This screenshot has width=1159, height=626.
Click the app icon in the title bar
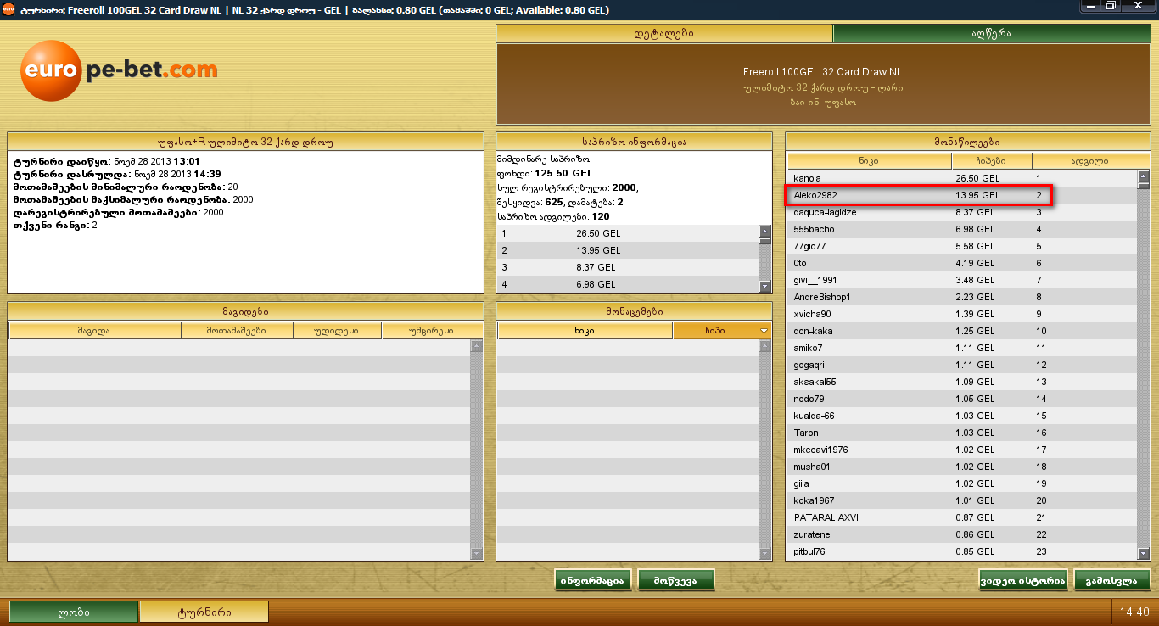coord(9,10)
